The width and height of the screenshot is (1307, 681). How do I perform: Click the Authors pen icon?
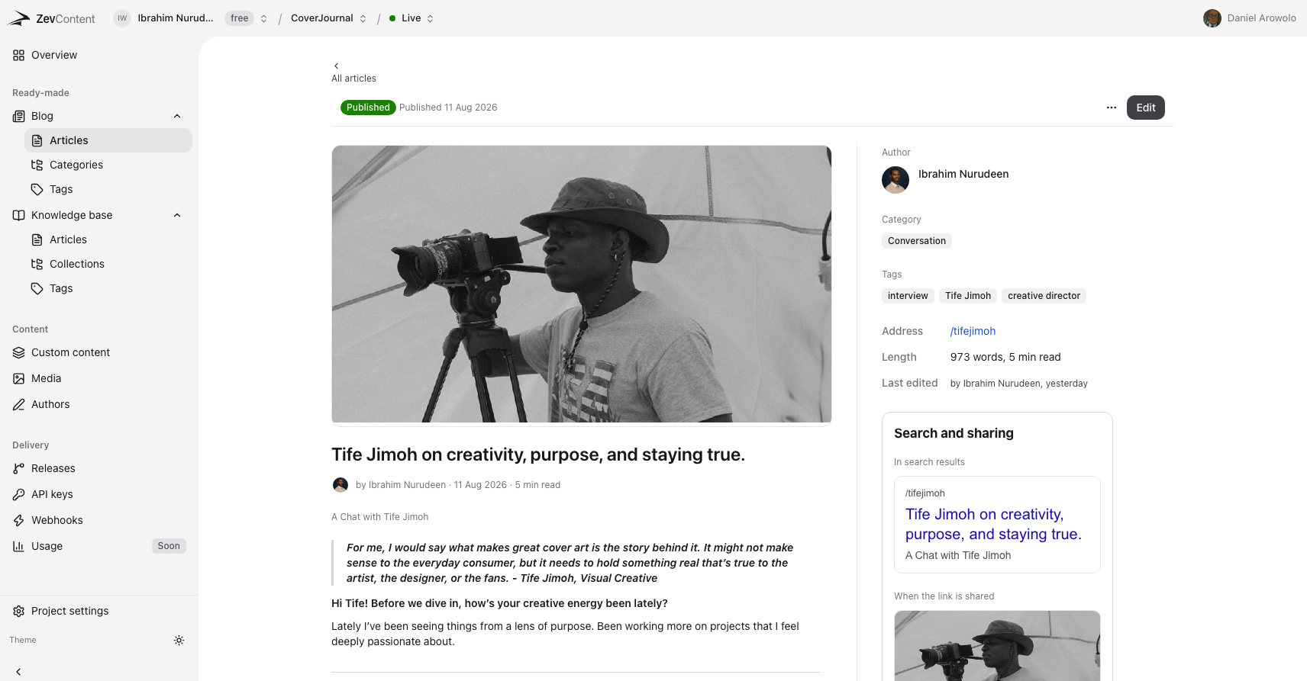18,404
